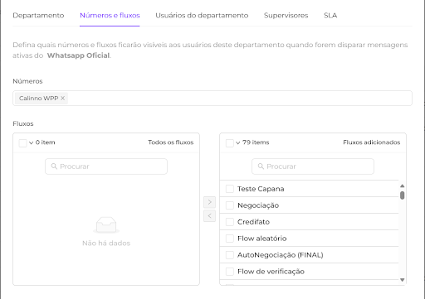Screen dimensions: 425x299
Task: Click the scrollbar up arrow in flow list
Action: pyautogui.click(x=403, y=186)
